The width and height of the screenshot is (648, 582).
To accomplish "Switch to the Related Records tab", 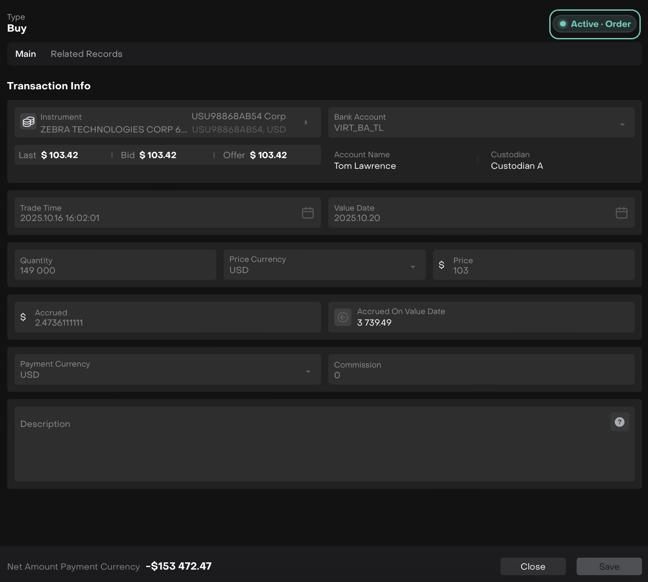I will (x=86, y=54).
